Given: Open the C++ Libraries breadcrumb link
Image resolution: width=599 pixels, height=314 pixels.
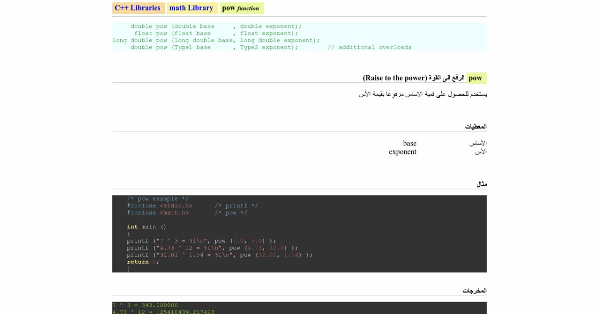Looking at the screenshot, I should pyautogui.click(x=138, y=8).
